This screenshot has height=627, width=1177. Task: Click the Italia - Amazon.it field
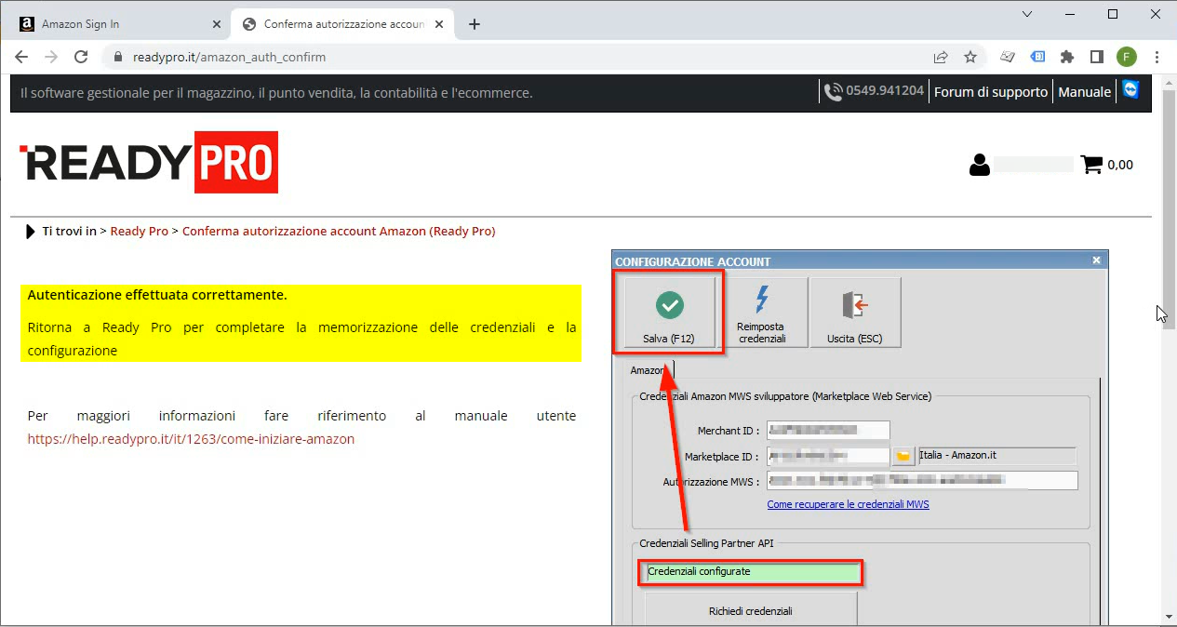[996, 456]
